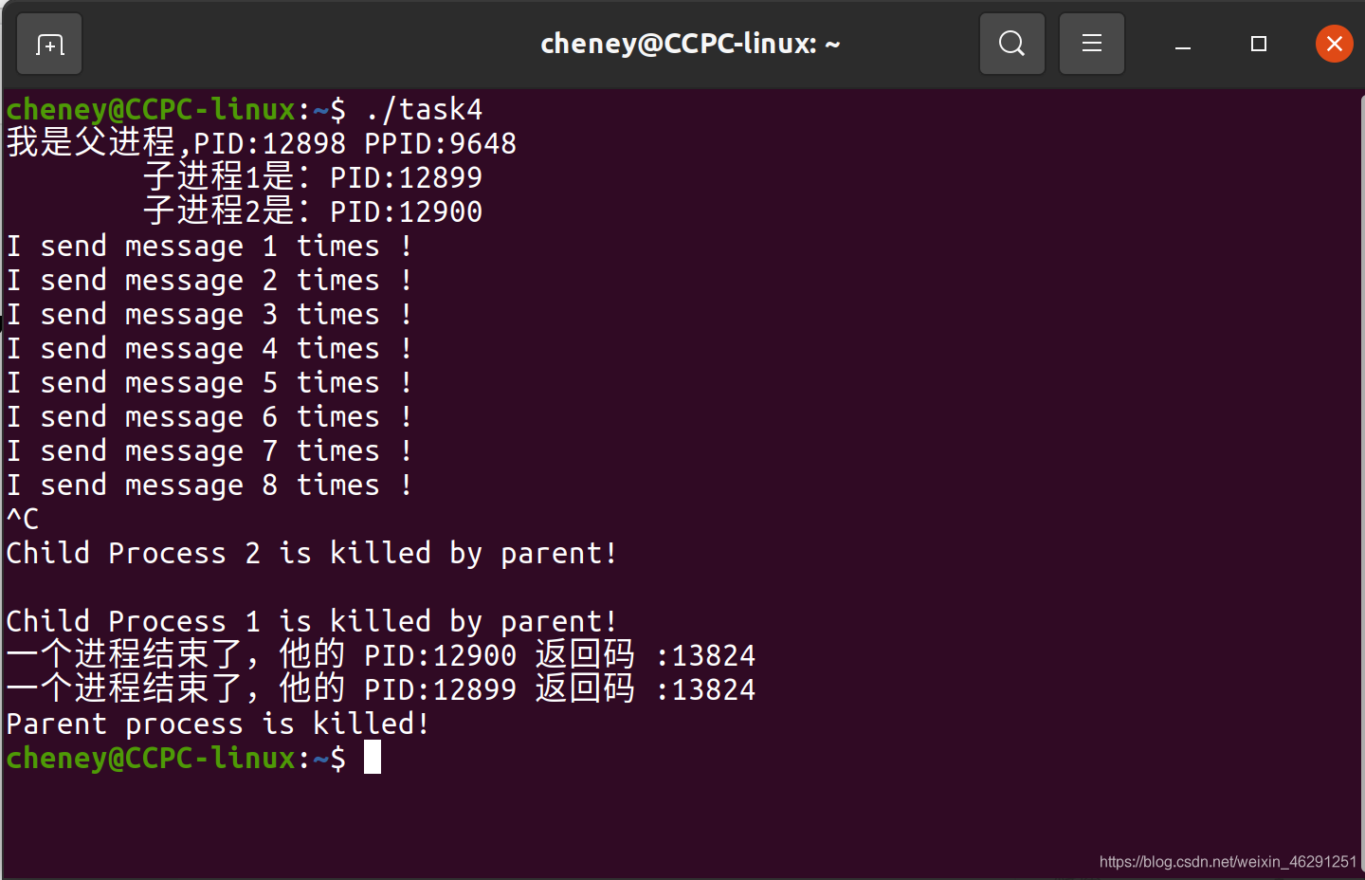This screenshot has height=880, width=1365.
Task: Click line 'I send message 6 times !'
Action: pyautogui.click(x=209, y=417)
